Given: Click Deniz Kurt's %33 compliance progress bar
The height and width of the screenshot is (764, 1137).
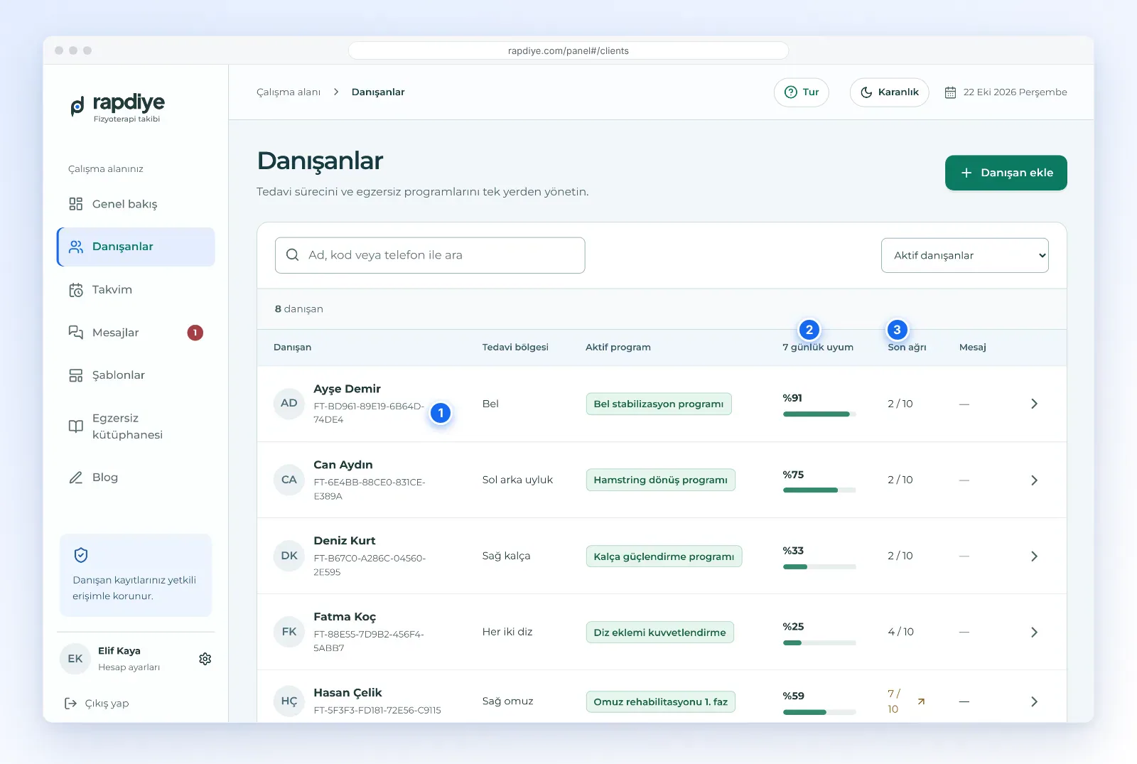Looking at the screenshot, I should [x=819, y=566].
